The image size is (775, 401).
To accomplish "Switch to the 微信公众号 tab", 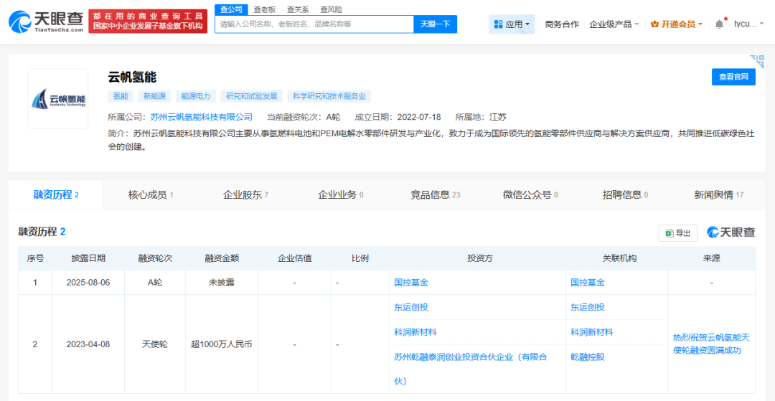I will (x=530, y=194).
